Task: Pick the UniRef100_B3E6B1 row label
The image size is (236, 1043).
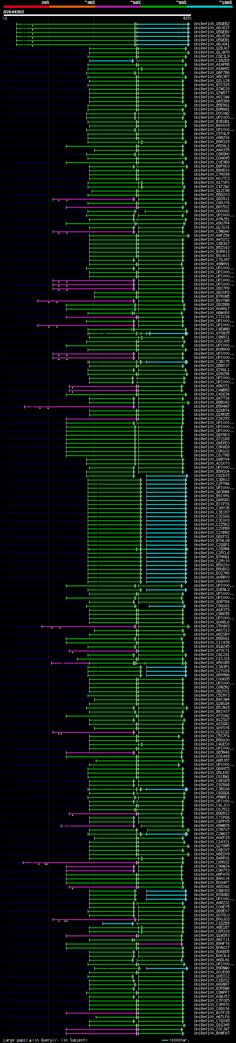Action: [212, 121]
